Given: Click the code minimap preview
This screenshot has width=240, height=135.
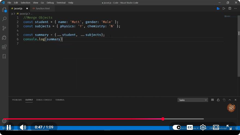Looking at the screenshot, I should pyautogui.click(x=227, y=16).
